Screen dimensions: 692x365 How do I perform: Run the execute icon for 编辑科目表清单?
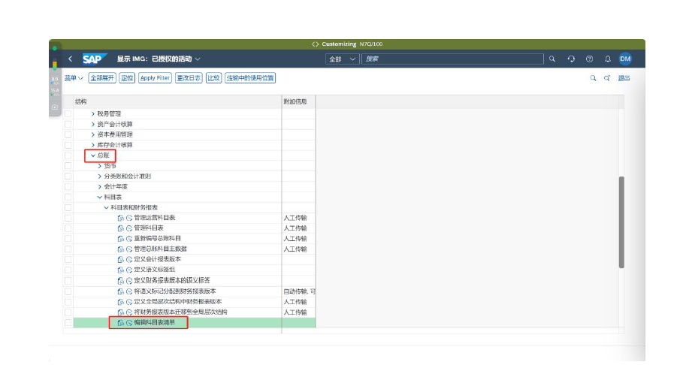coord(129,322)
